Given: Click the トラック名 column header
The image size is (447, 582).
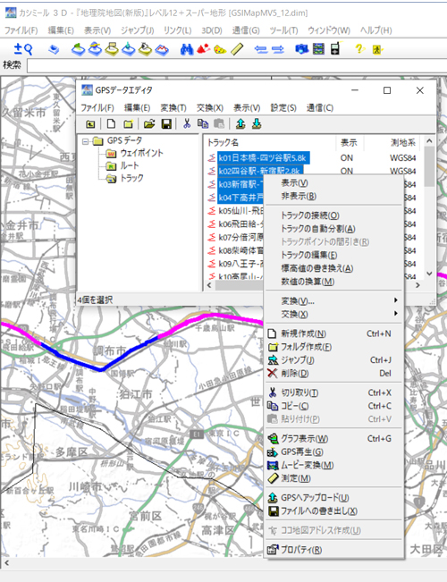Looking at the screenshot, I should click(x=270, y=142).
